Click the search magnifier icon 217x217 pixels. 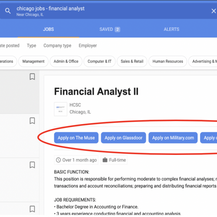click(8, 11)
